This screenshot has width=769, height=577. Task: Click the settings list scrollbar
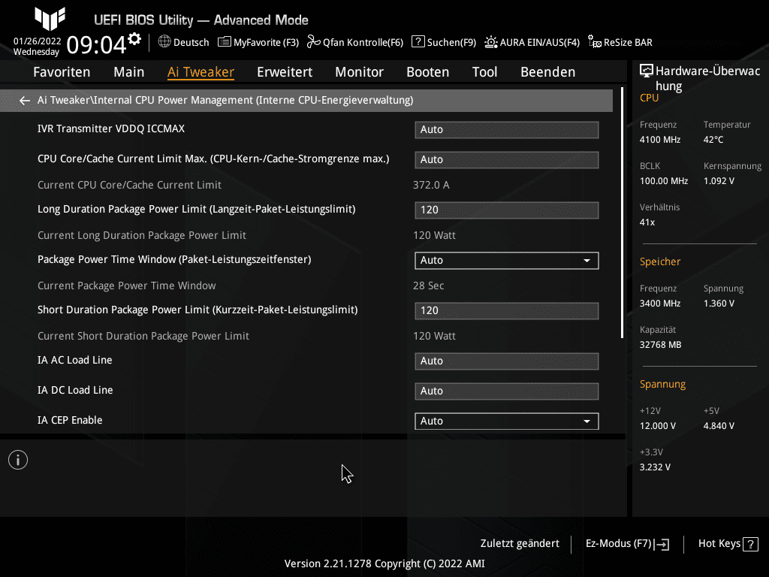[622, 213]
